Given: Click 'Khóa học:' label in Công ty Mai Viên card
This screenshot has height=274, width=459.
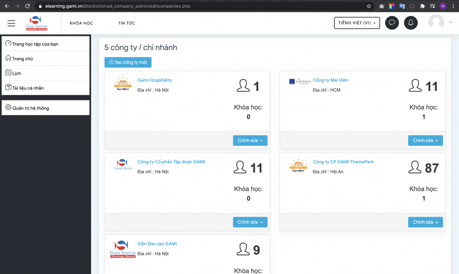Looking at the screenshot, I should (424, 107).
